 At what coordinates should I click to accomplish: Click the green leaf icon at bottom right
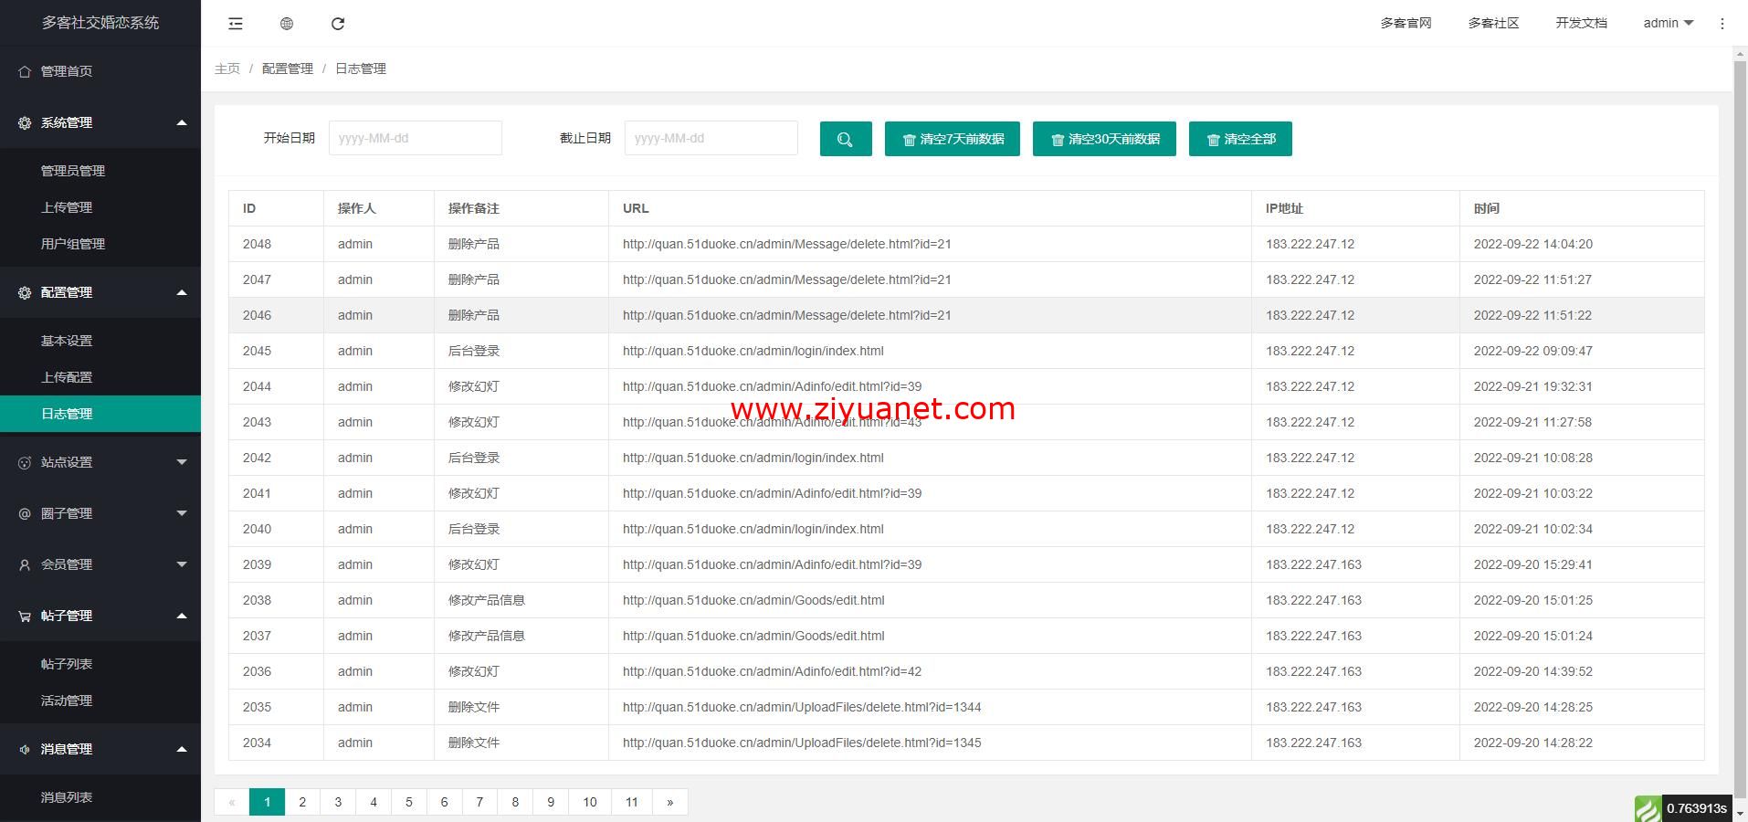[1648, 808]
